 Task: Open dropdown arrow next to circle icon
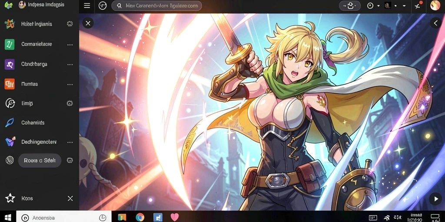[x=379, y=6]
